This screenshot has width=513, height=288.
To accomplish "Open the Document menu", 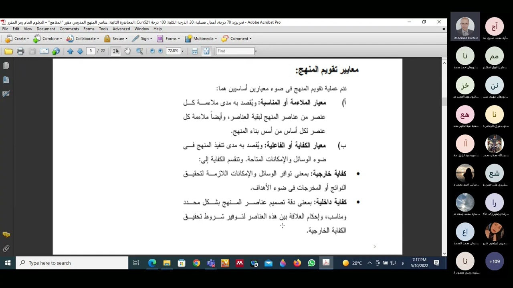I will click(x=46, y=29).
